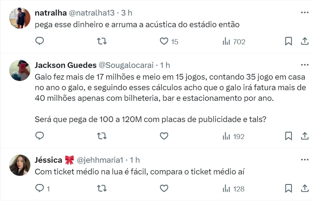314x202 pixels.
Task: Open the Jackson Guedes profile name
Action: (66, 65)
